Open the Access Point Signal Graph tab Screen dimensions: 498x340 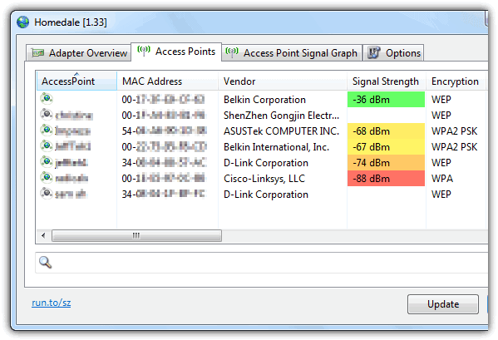click(x=292, y=52)
